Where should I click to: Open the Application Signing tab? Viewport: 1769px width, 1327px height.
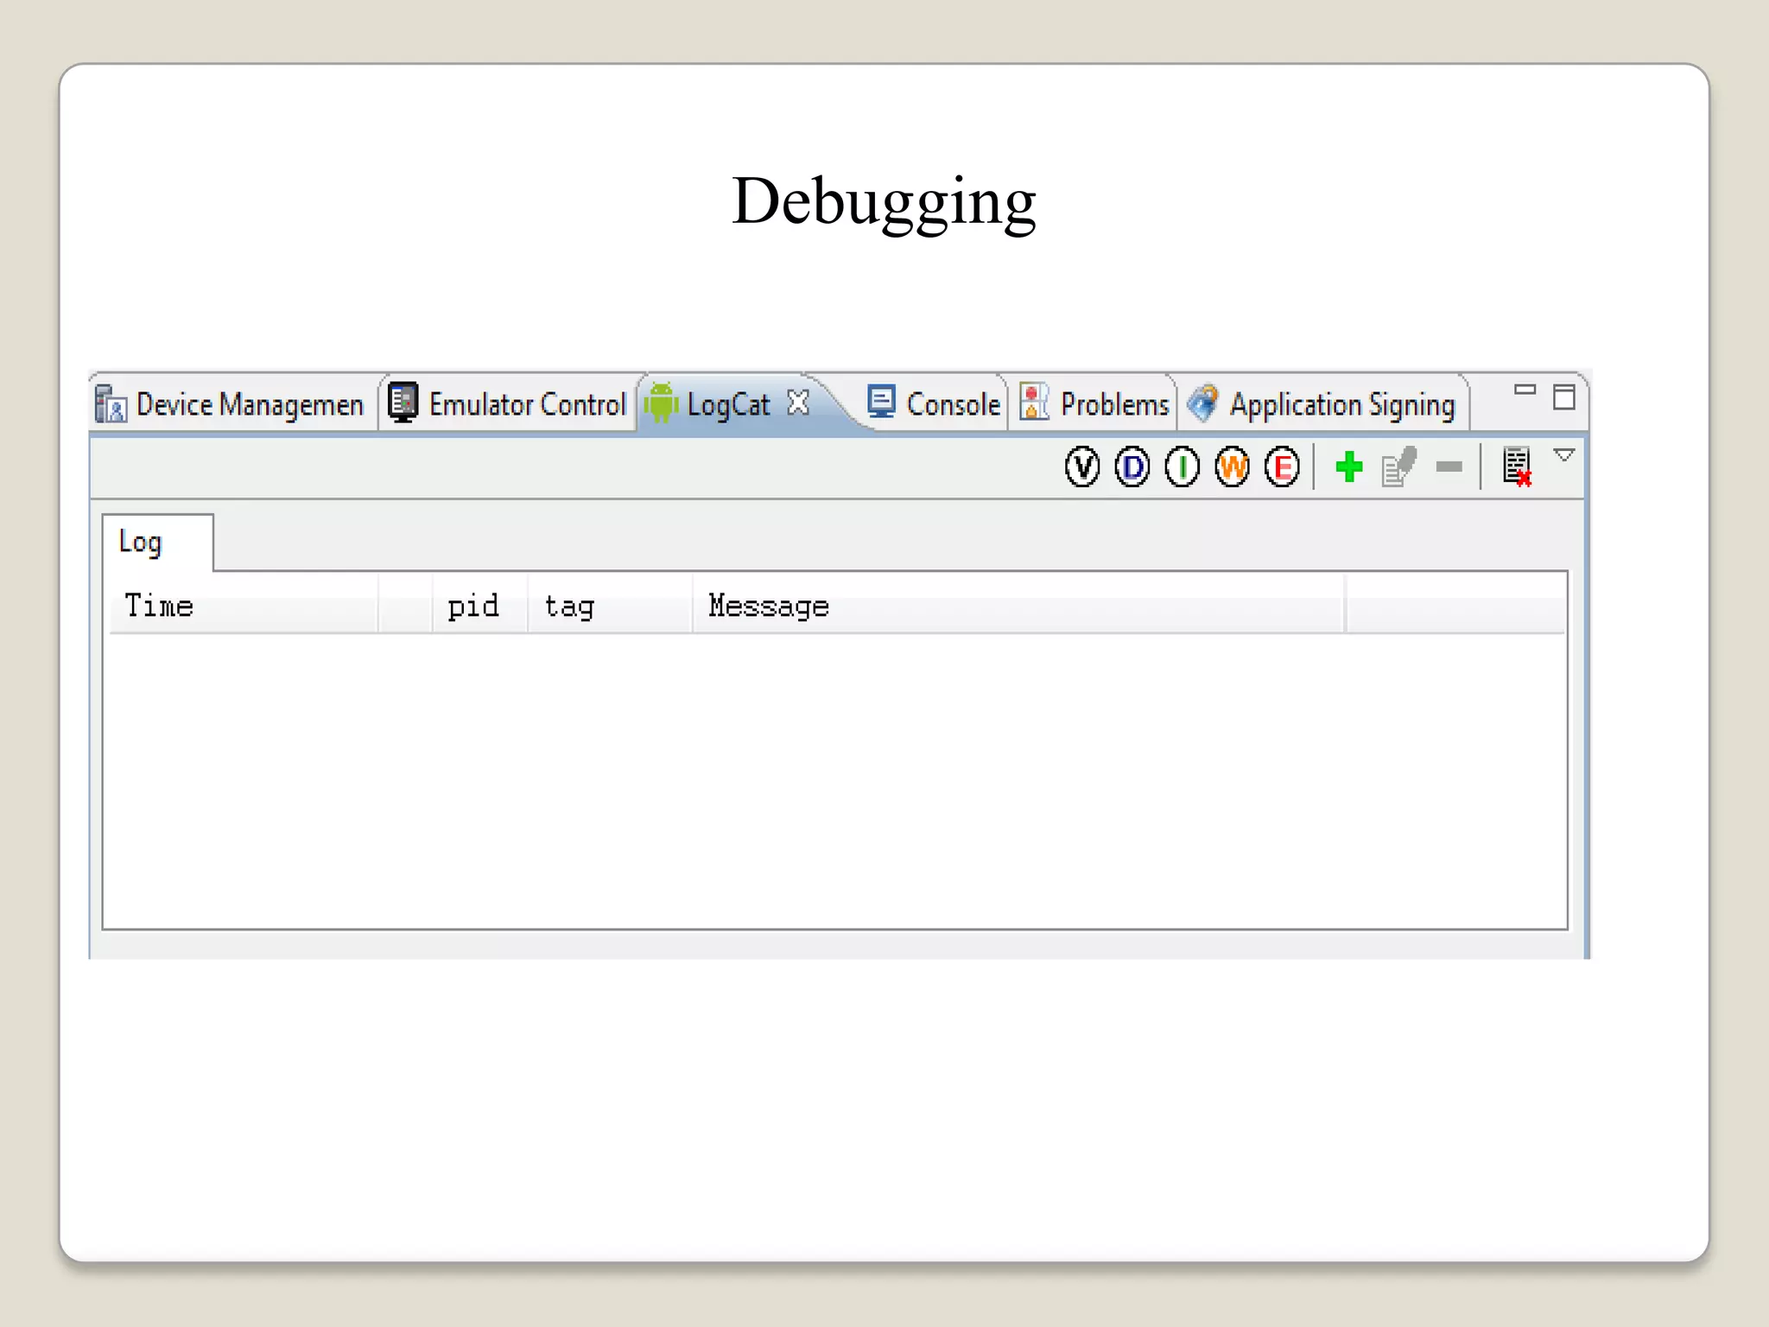point(1322,403)
